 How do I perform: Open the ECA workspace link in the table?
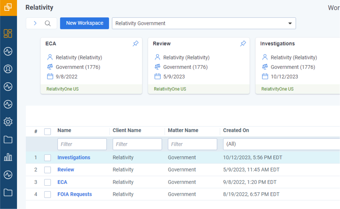click(62, 182)
